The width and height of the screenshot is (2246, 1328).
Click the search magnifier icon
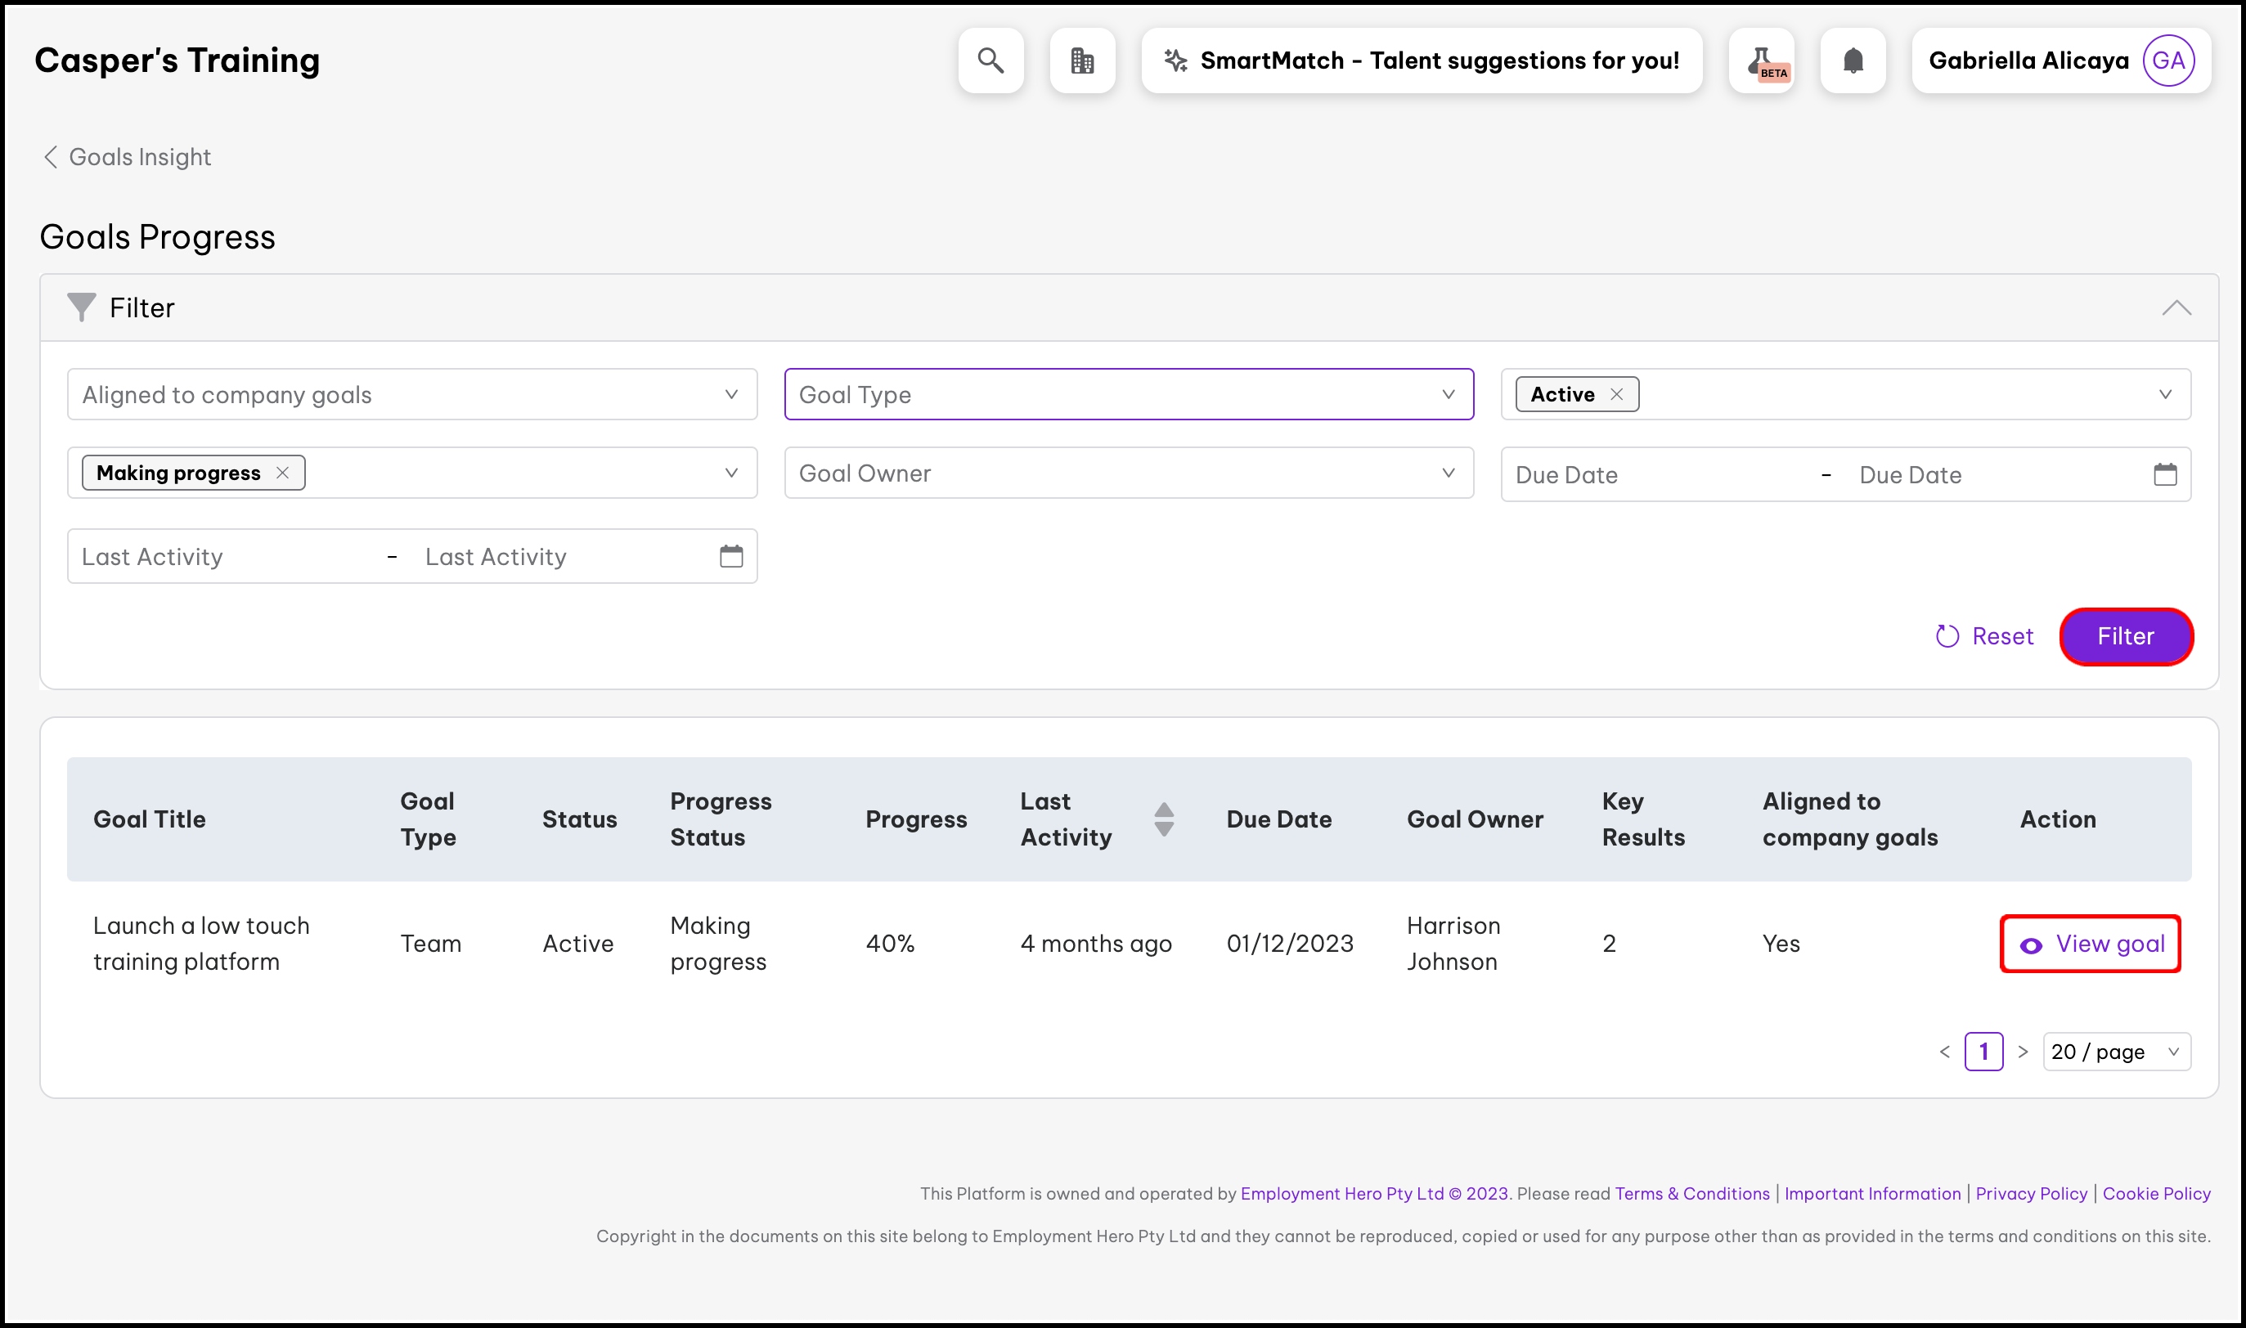tap(990, 60)
